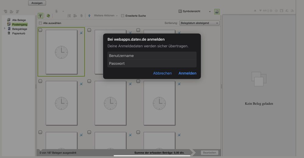Image resolution: width=304 pixels, height=158 pixels.
Task: Click the Anzeigen button
Action: [37, 3]
